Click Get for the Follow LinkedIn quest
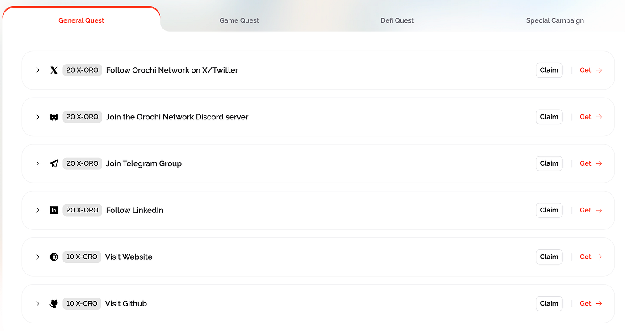 point(591,210)
